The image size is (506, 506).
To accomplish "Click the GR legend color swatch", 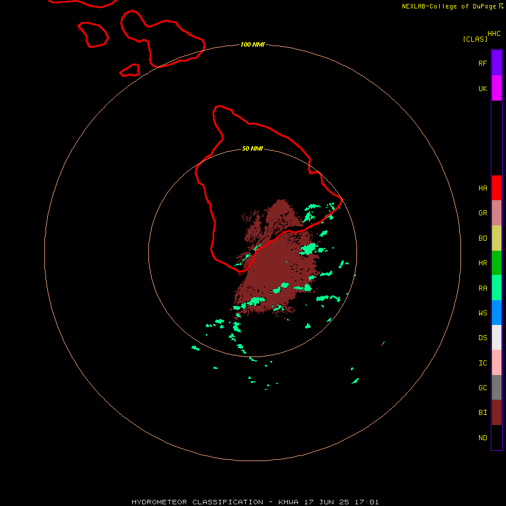I will coord(496,213).
